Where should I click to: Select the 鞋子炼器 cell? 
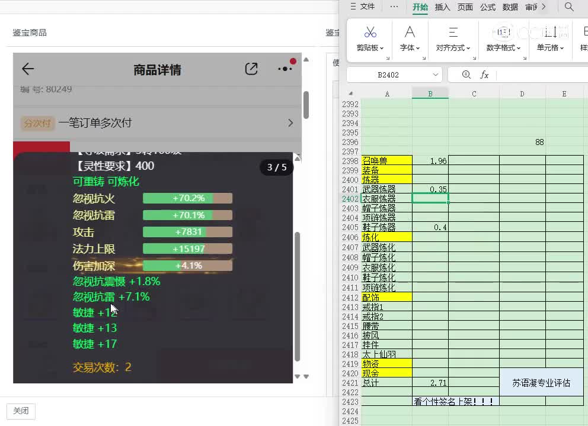click(386, 227)
